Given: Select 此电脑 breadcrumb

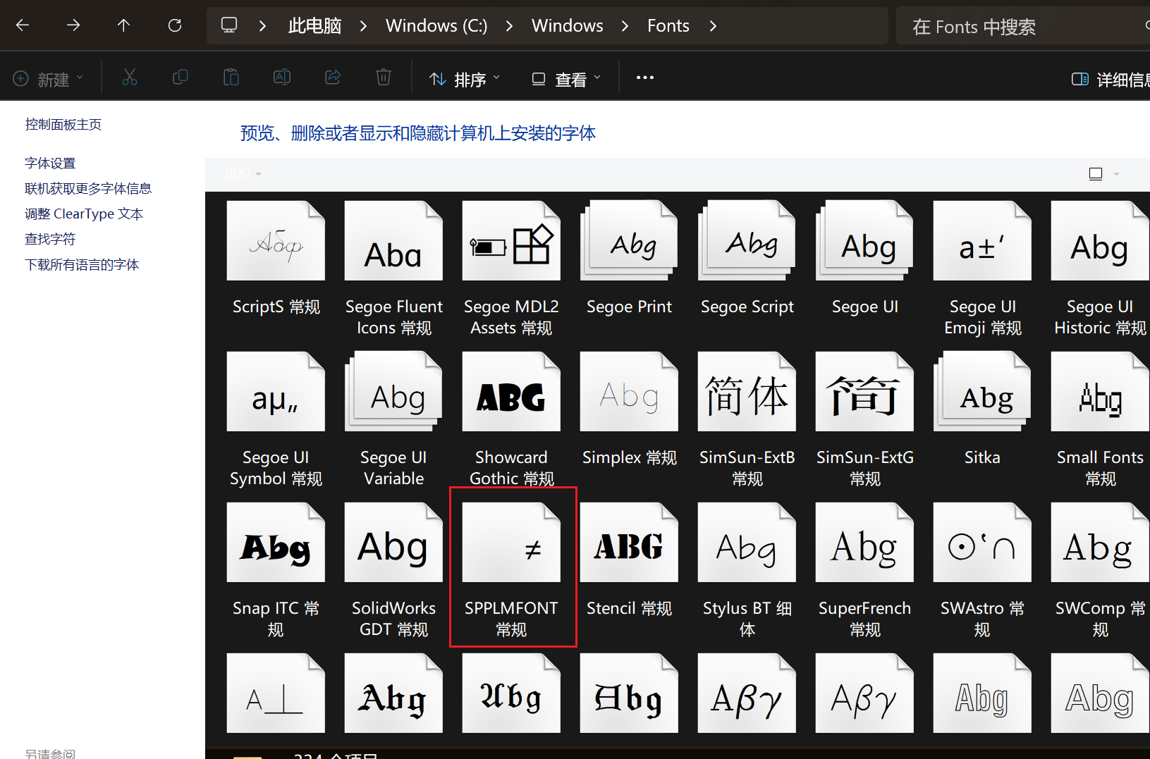Looking at the screenshot, I should click(314, 26).
